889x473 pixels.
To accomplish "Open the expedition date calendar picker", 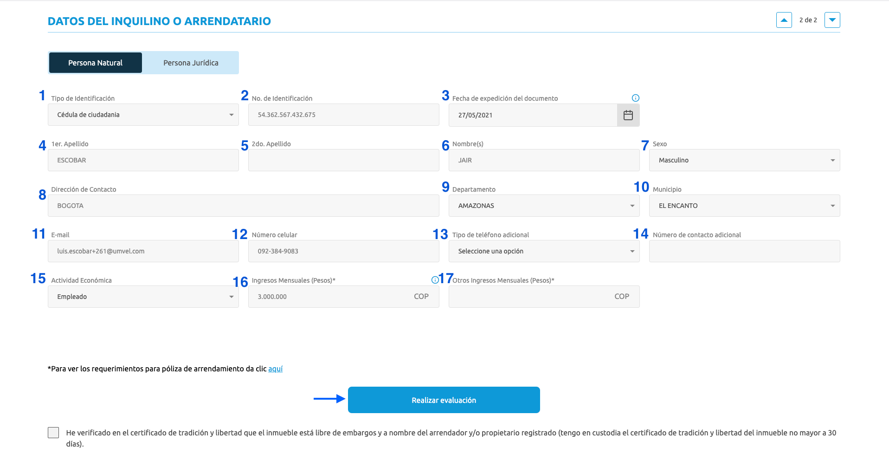I will pos(628,115).
